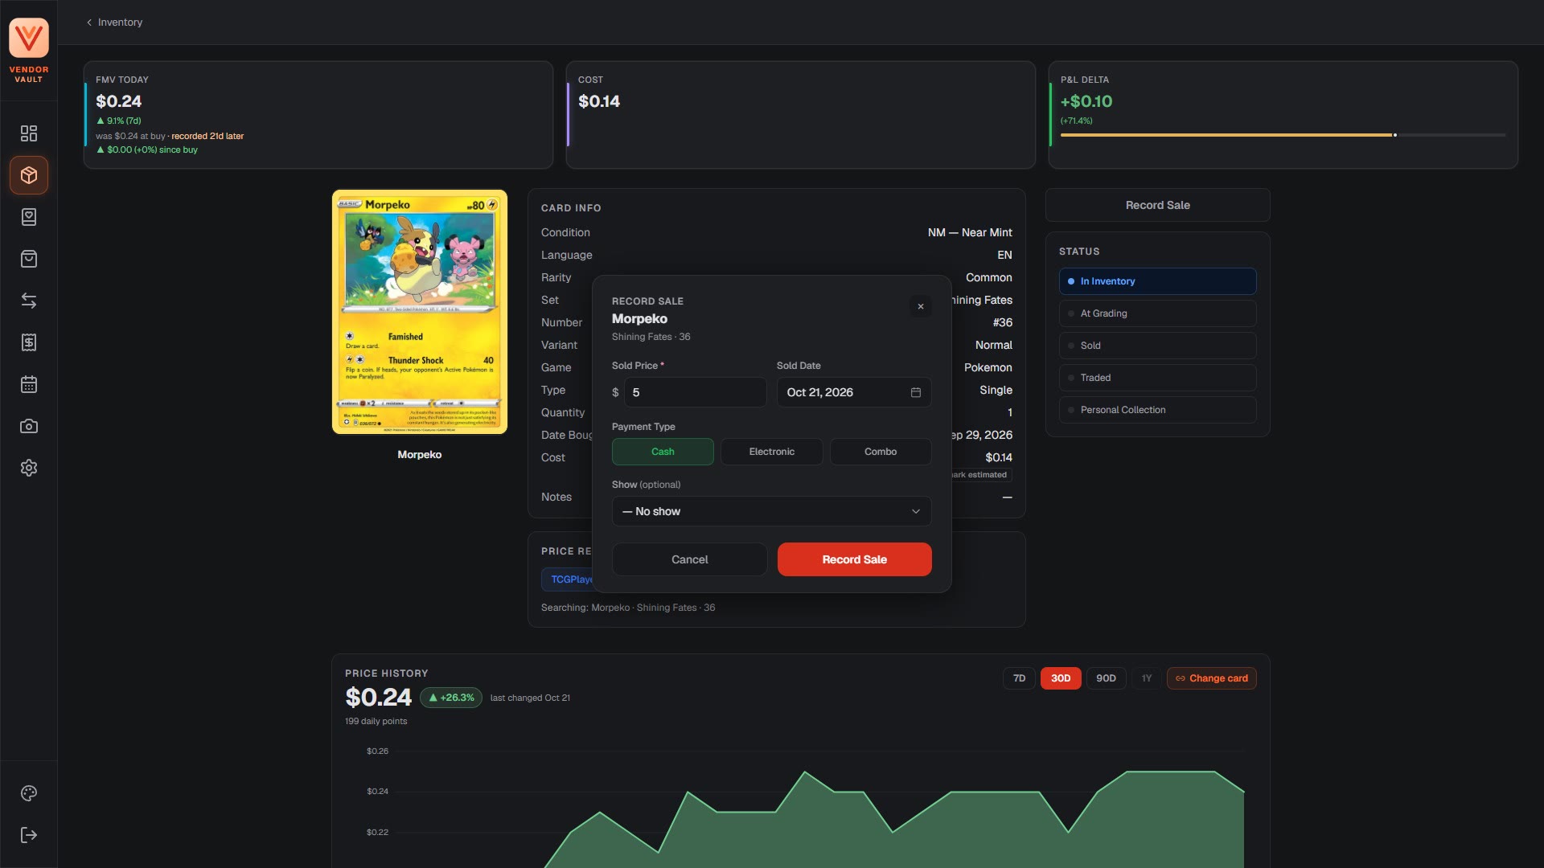
Task: Click the Morpeko caption under the card
Action: [x=420, y=455]
